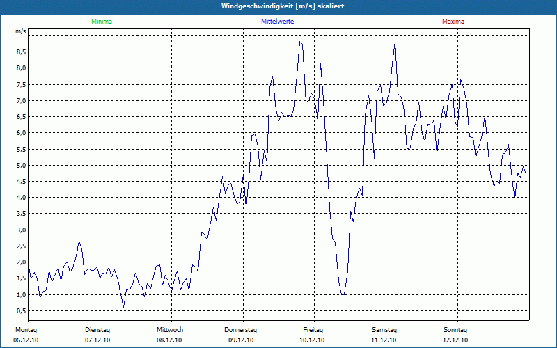
Task: Click the 2,5 y-axis value
Action: [x=21, y=246]
